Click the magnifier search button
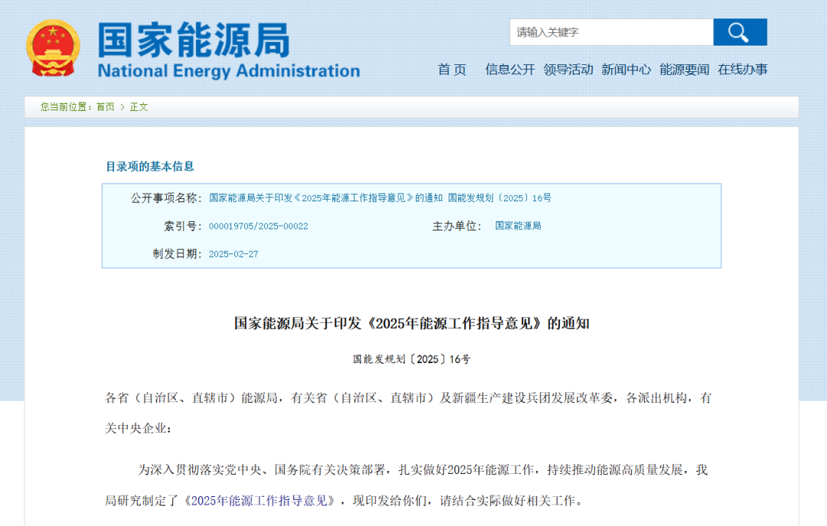 coord(740,32)
